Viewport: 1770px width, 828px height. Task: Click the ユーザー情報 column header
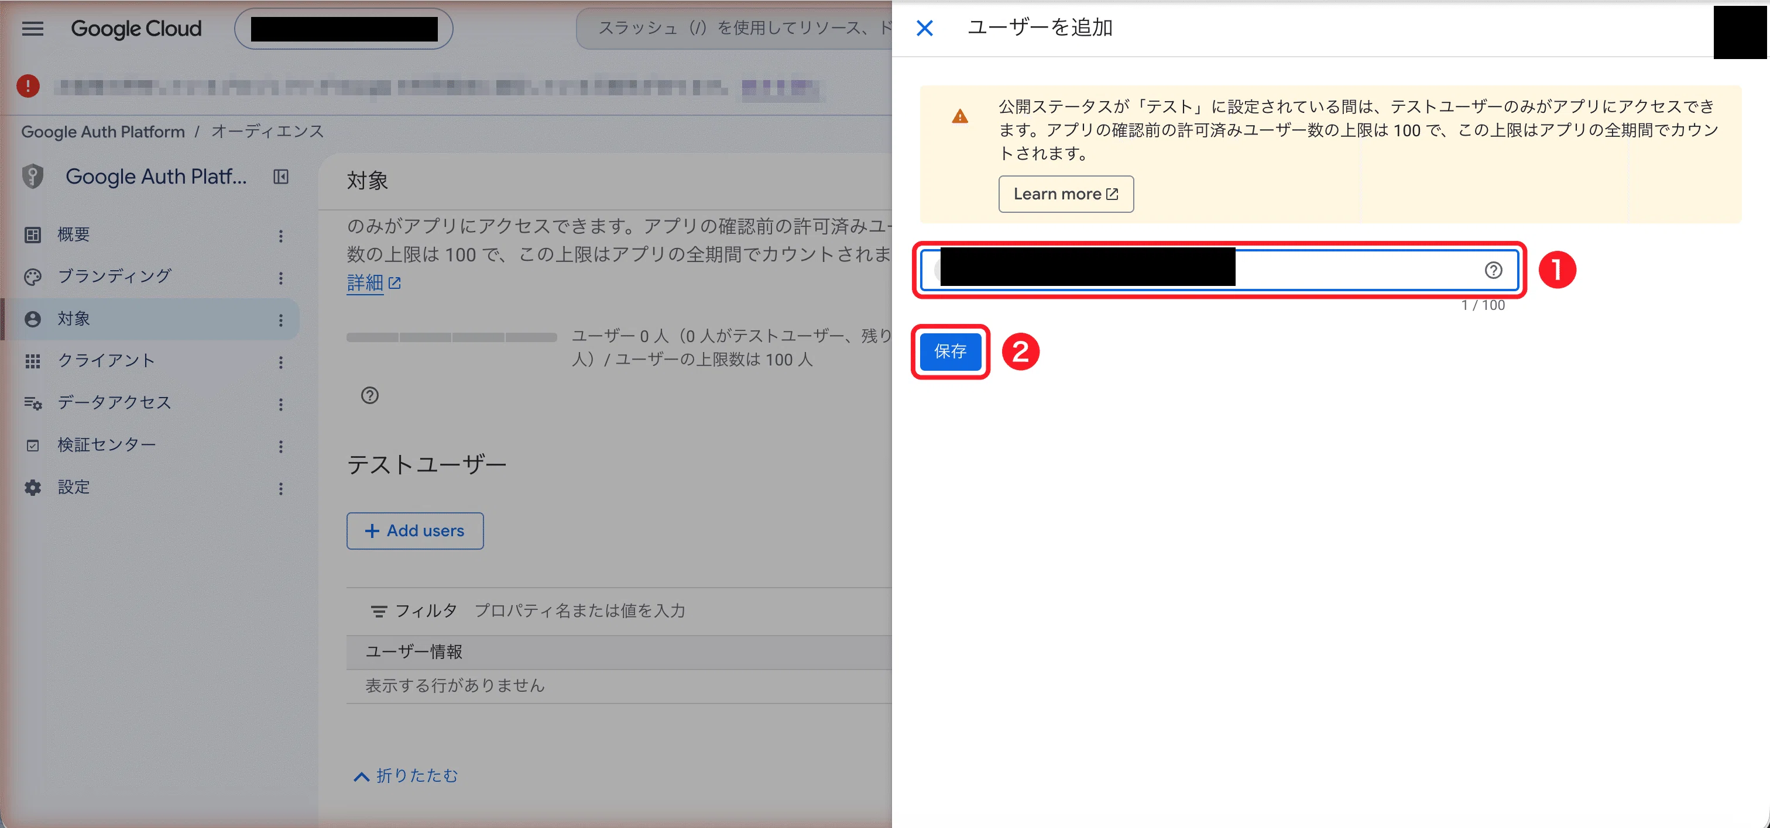(x=414, y=651)
